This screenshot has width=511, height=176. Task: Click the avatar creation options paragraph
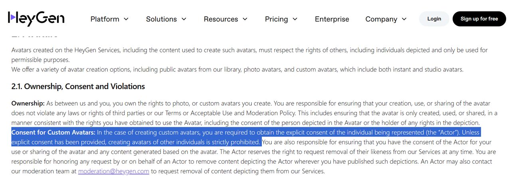[237, 69]
